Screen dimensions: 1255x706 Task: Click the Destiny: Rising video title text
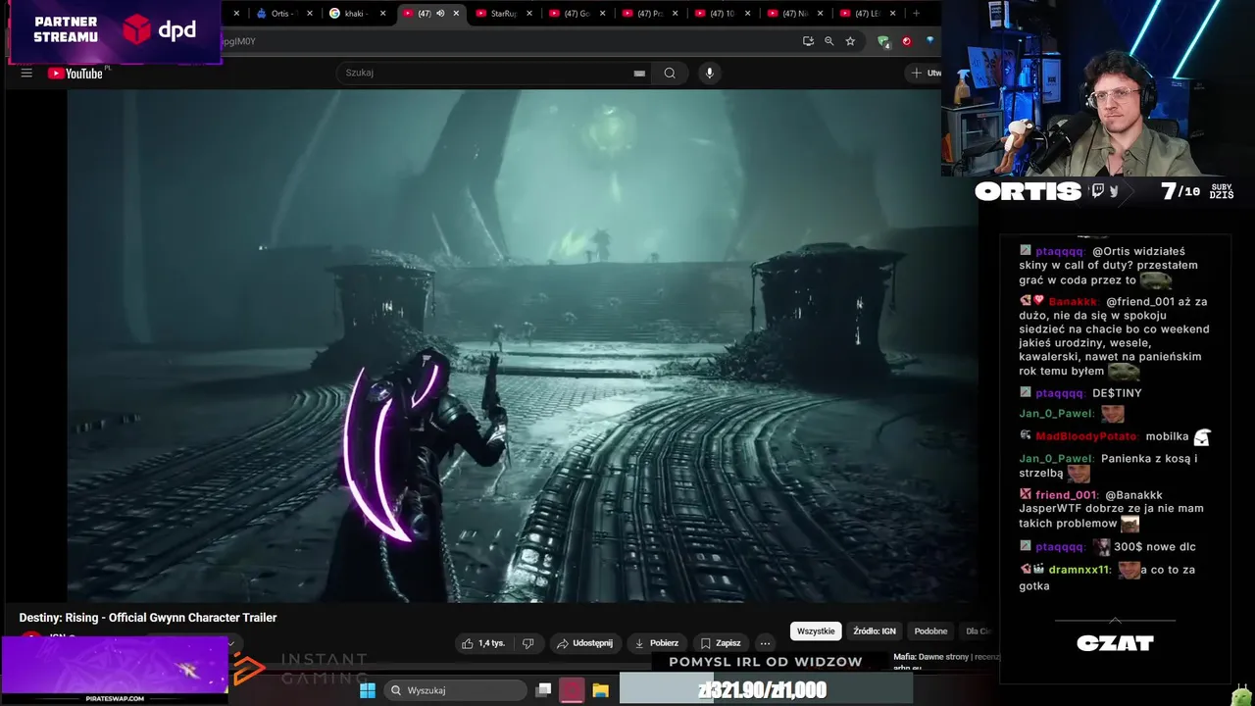point(148,618)
